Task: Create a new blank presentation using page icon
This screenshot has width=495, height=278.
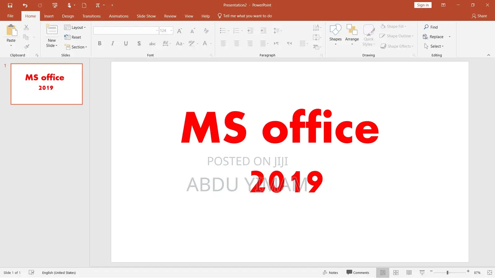Action: [84, 5]
